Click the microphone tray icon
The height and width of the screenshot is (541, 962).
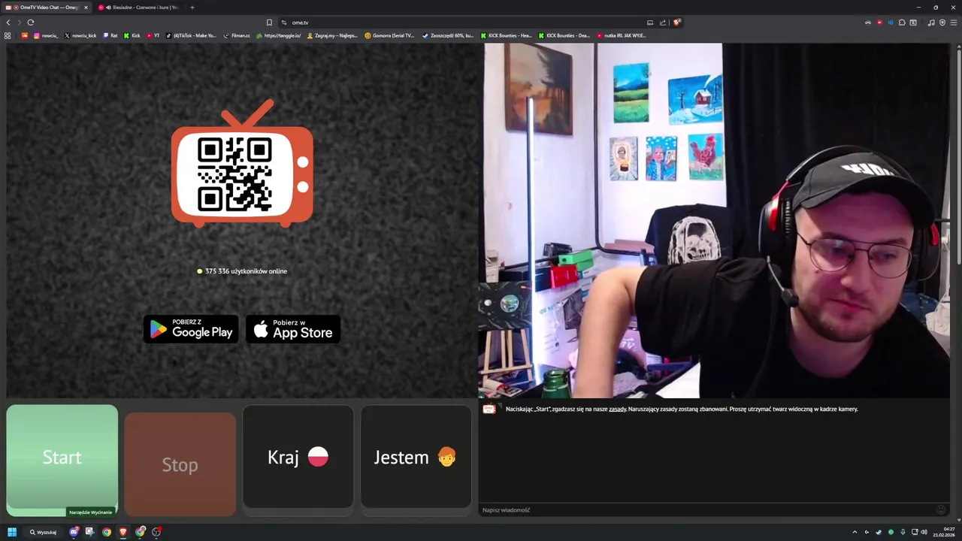tap(903, 532)
